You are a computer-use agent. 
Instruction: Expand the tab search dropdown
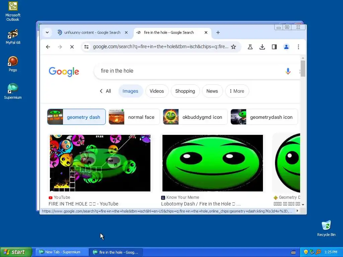[x=47, y=32]
